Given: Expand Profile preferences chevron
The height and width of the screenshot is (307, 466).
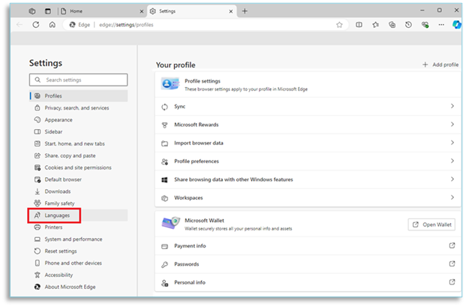Looking at the screenshot, I should coord(452,161).
